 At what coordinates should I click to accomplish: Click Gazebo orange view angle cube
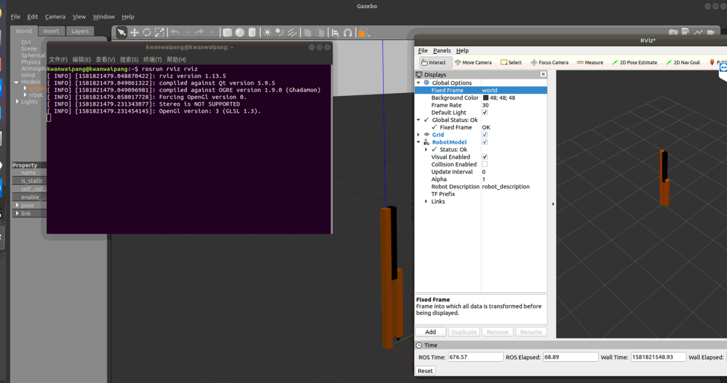[x=362, y=33]
